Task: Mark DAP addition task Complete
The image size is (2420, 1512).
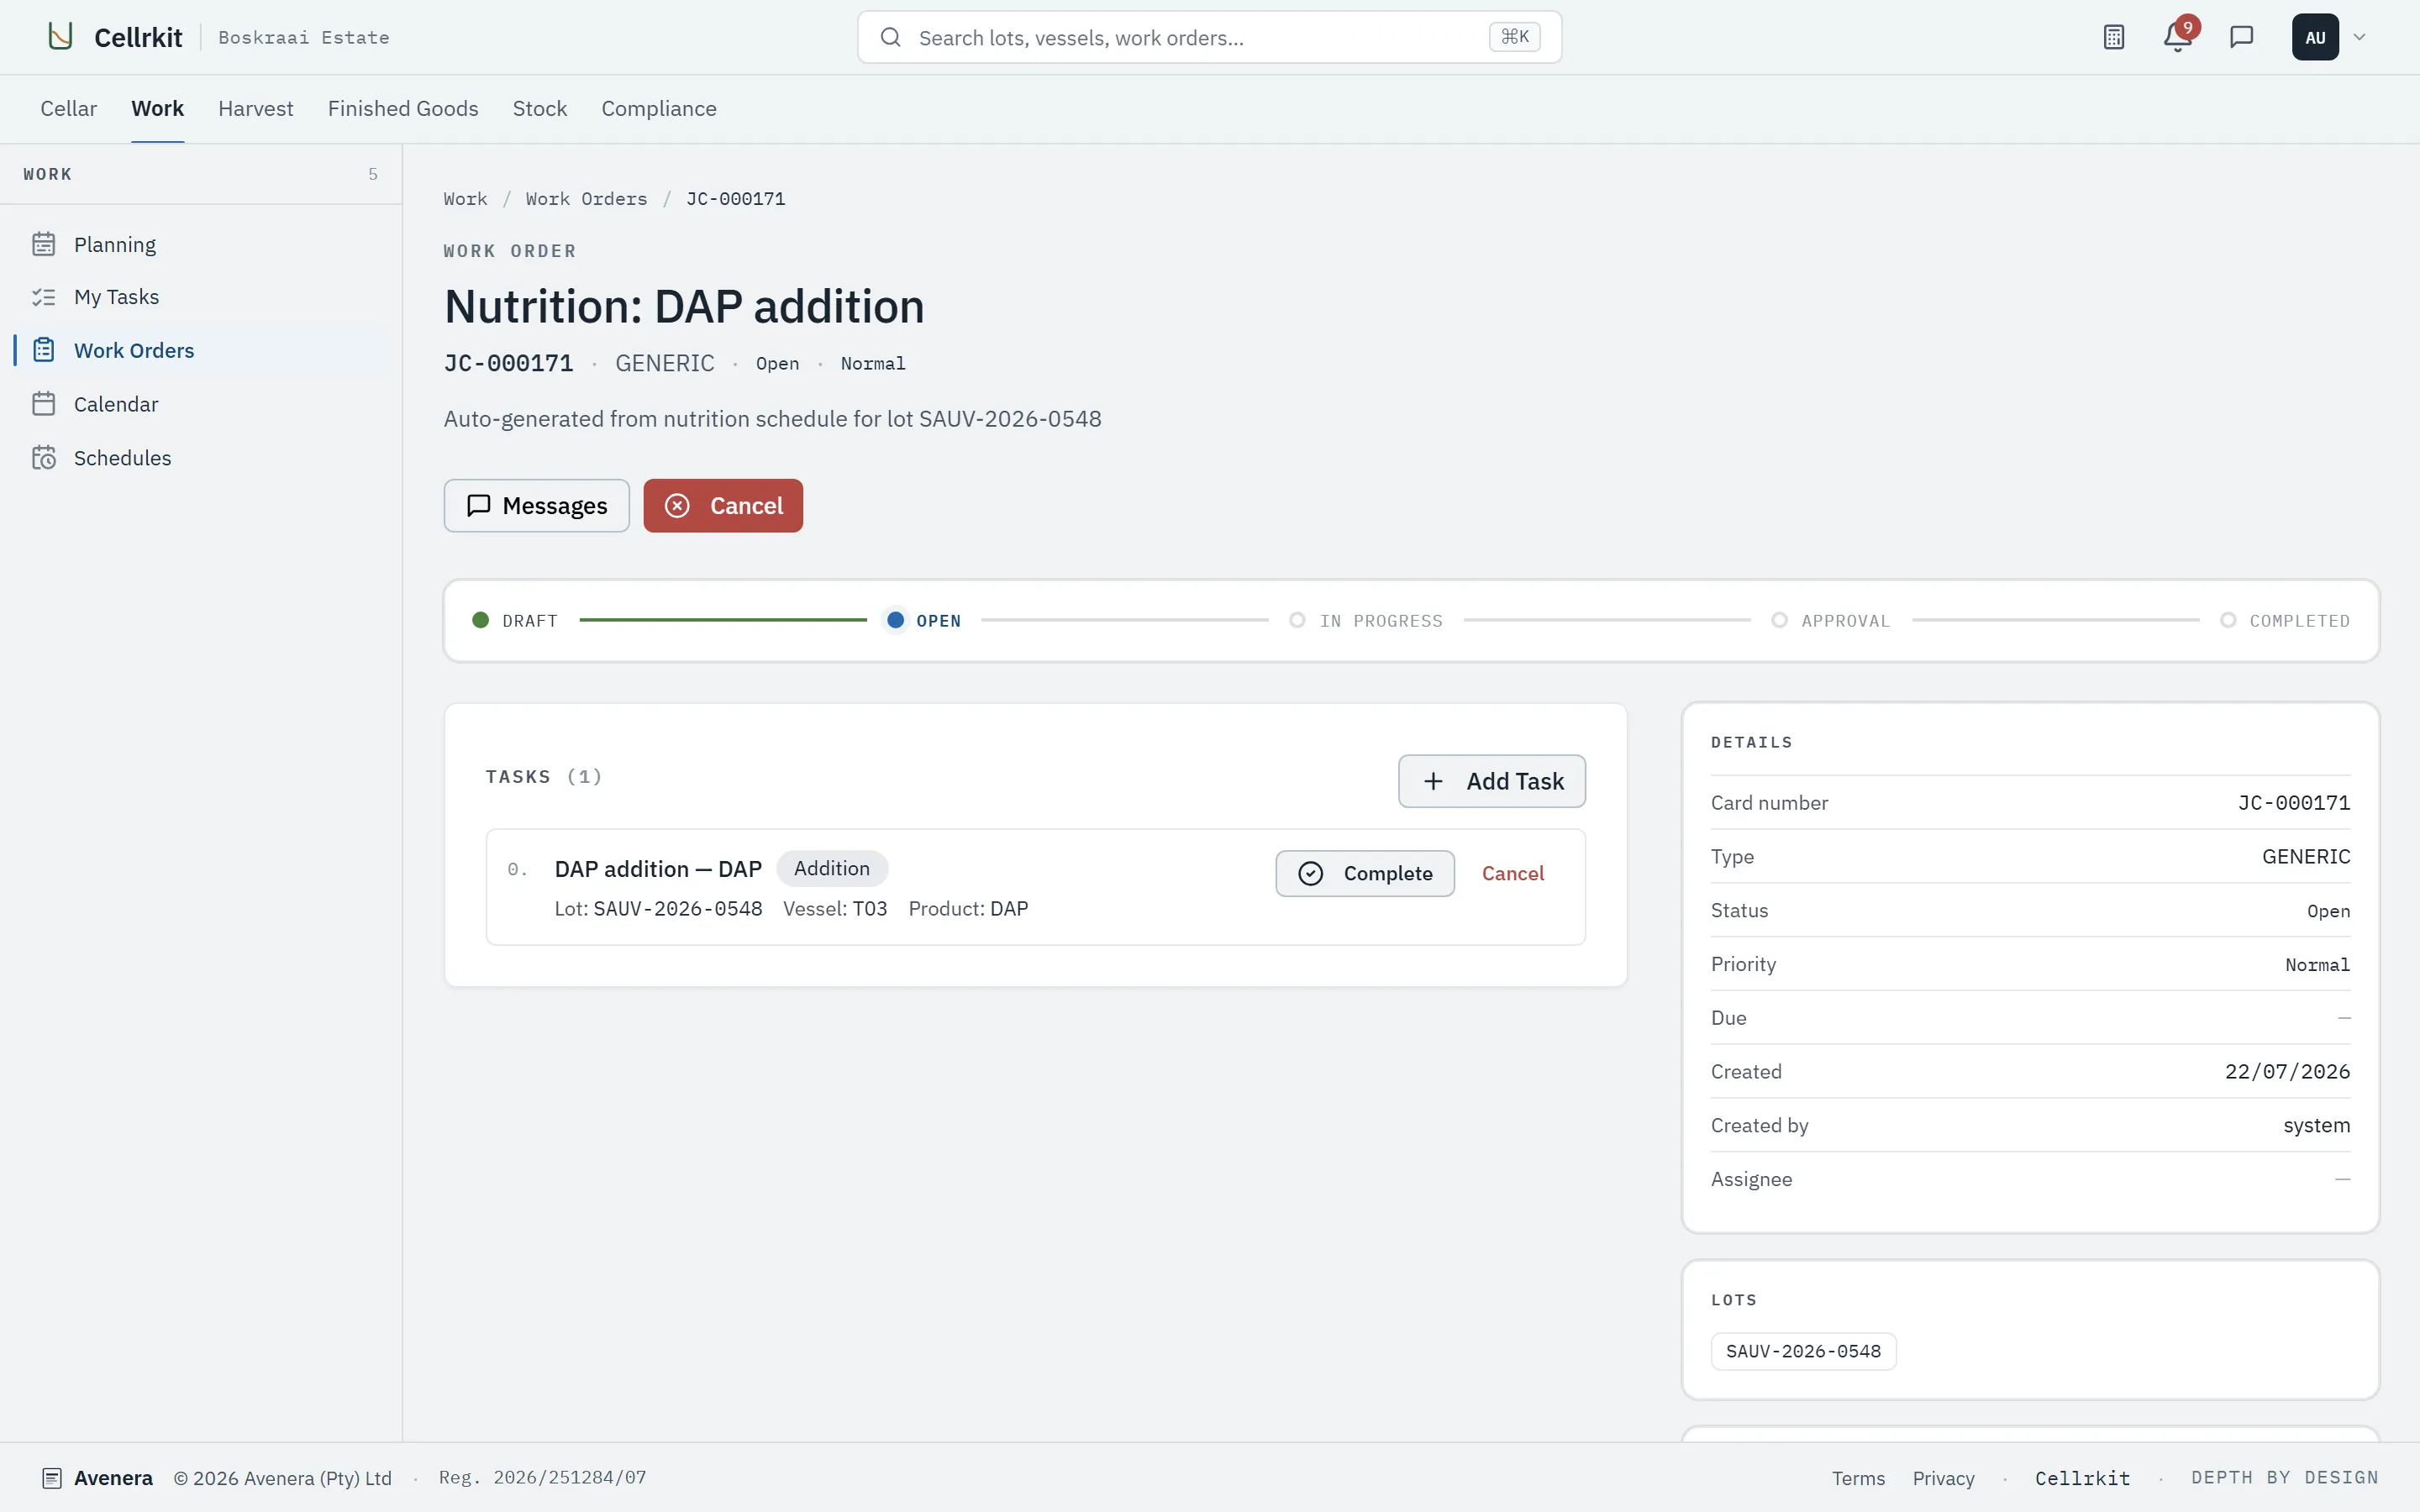Action: pyautogui.click(x=1365, y=874)
